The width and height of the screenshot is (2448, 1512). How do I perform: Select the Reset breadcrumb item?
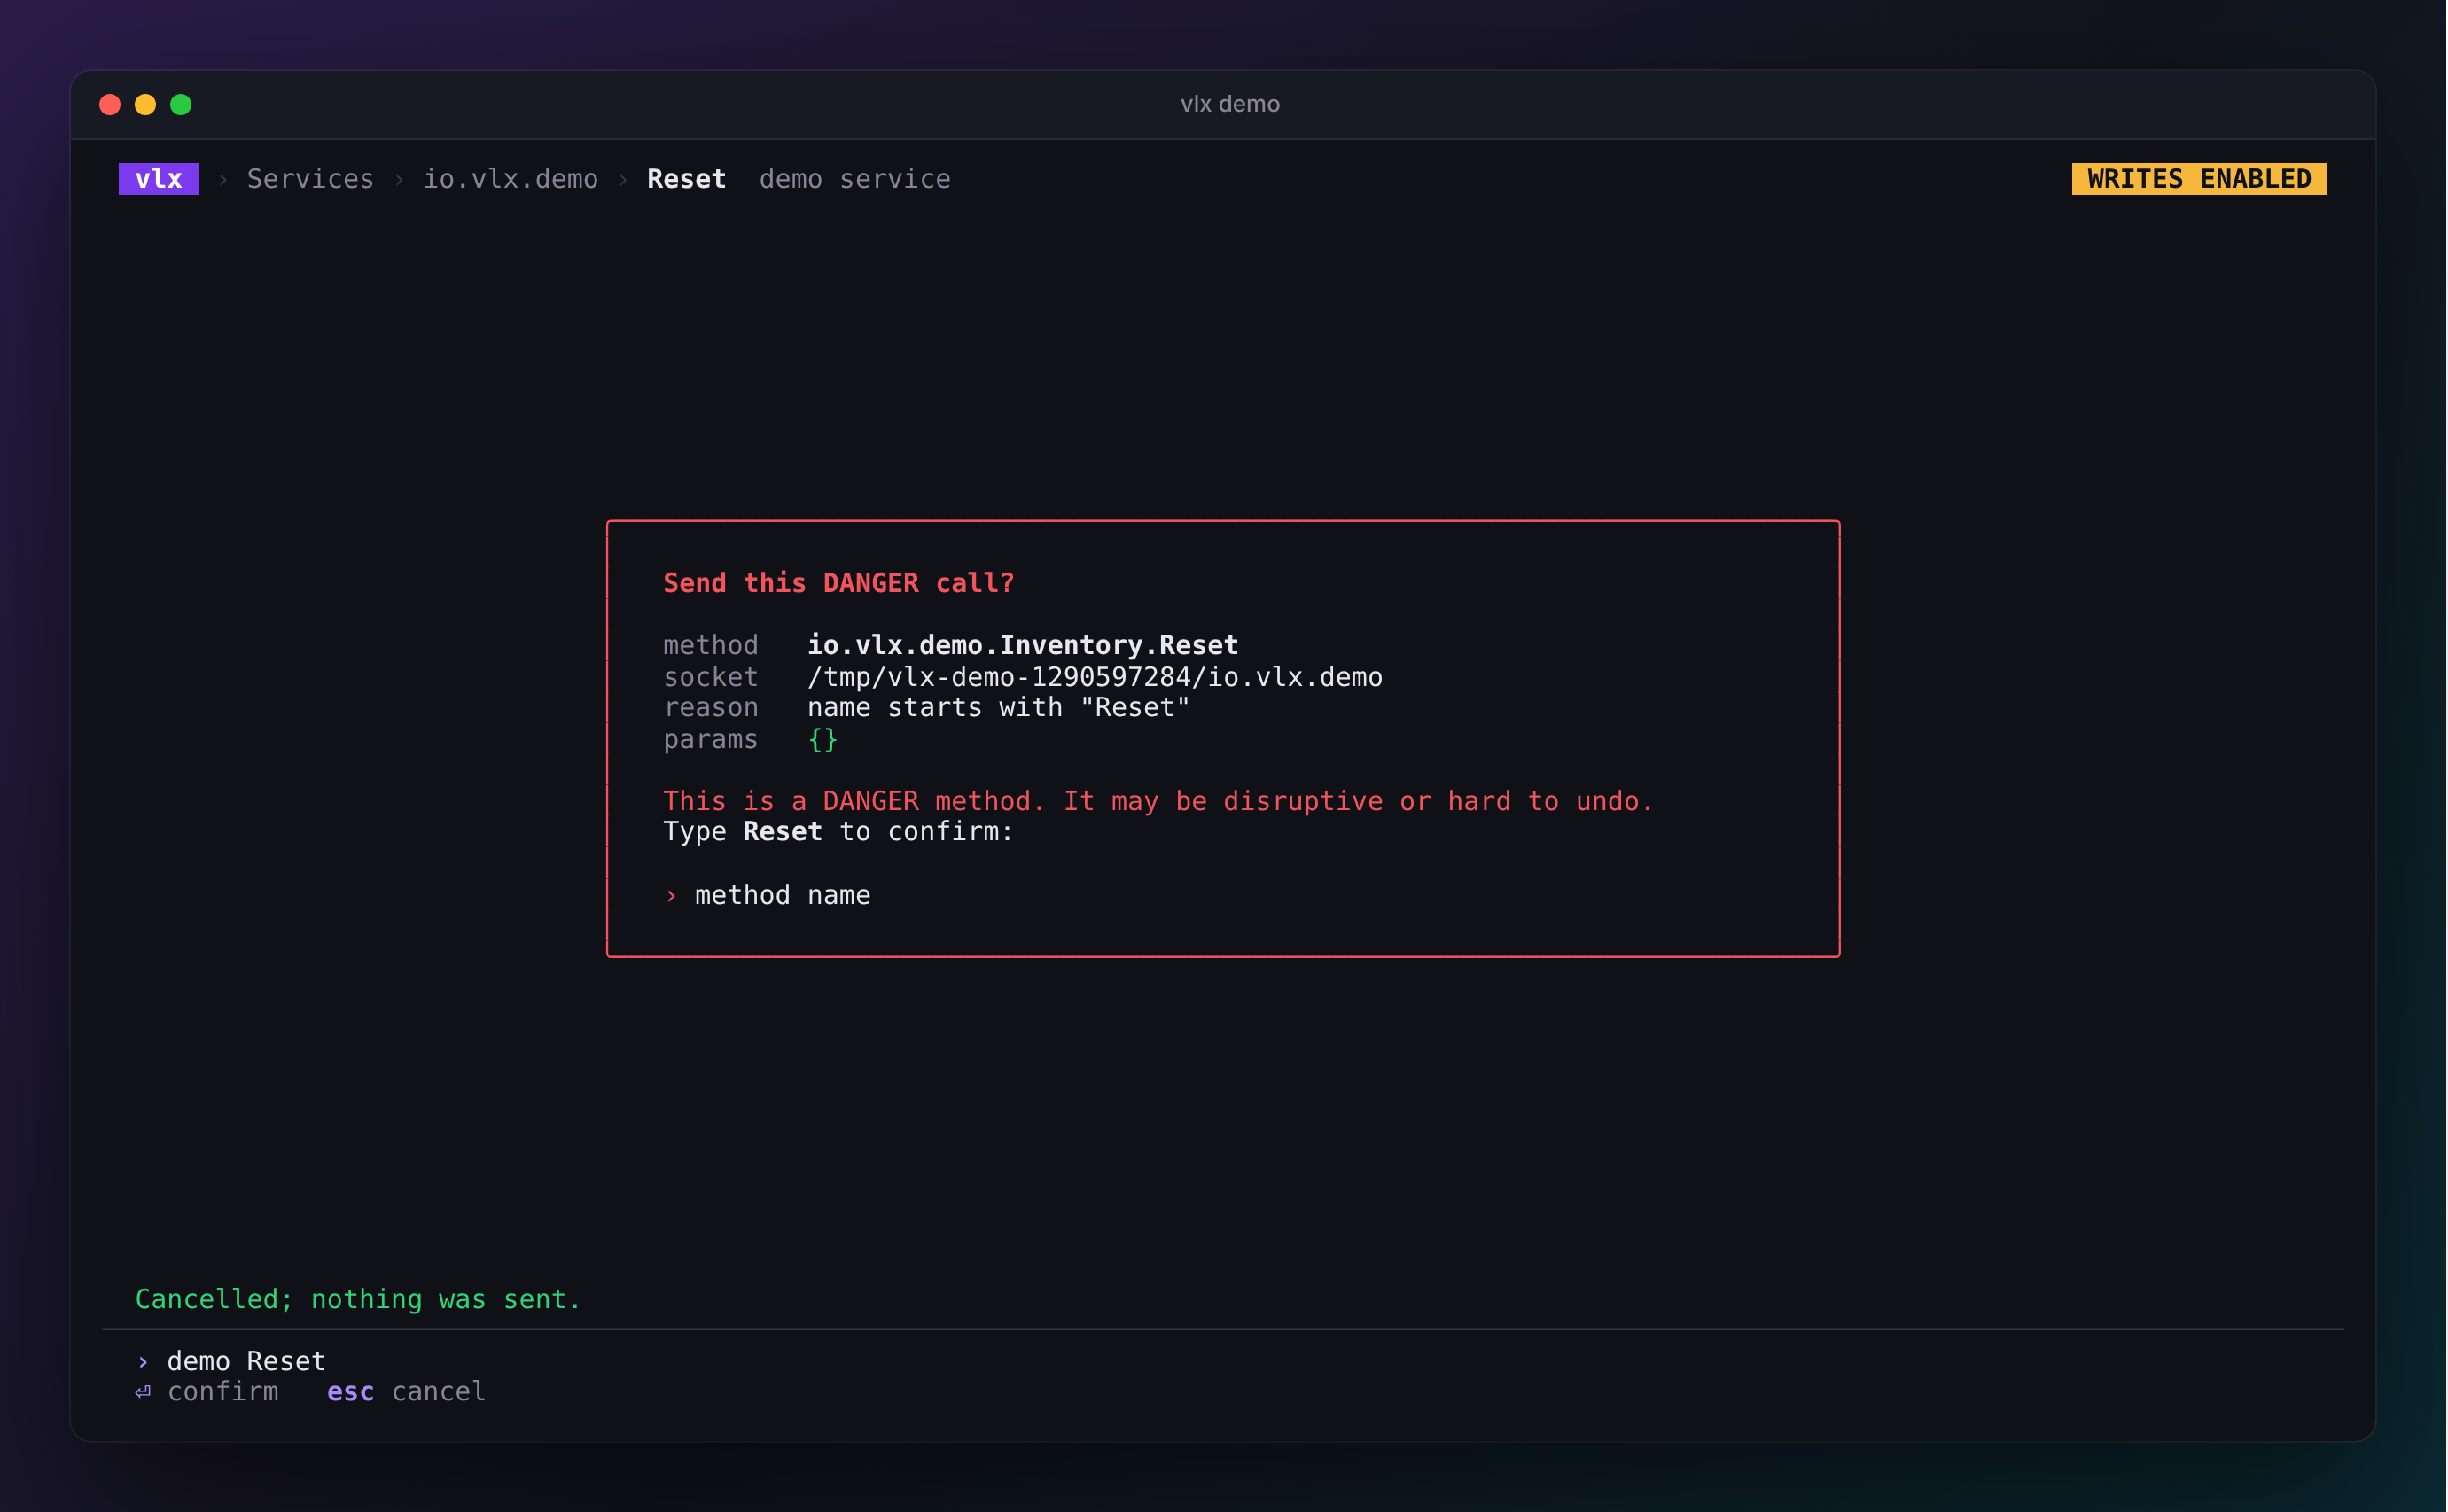(x=686, y=179)
